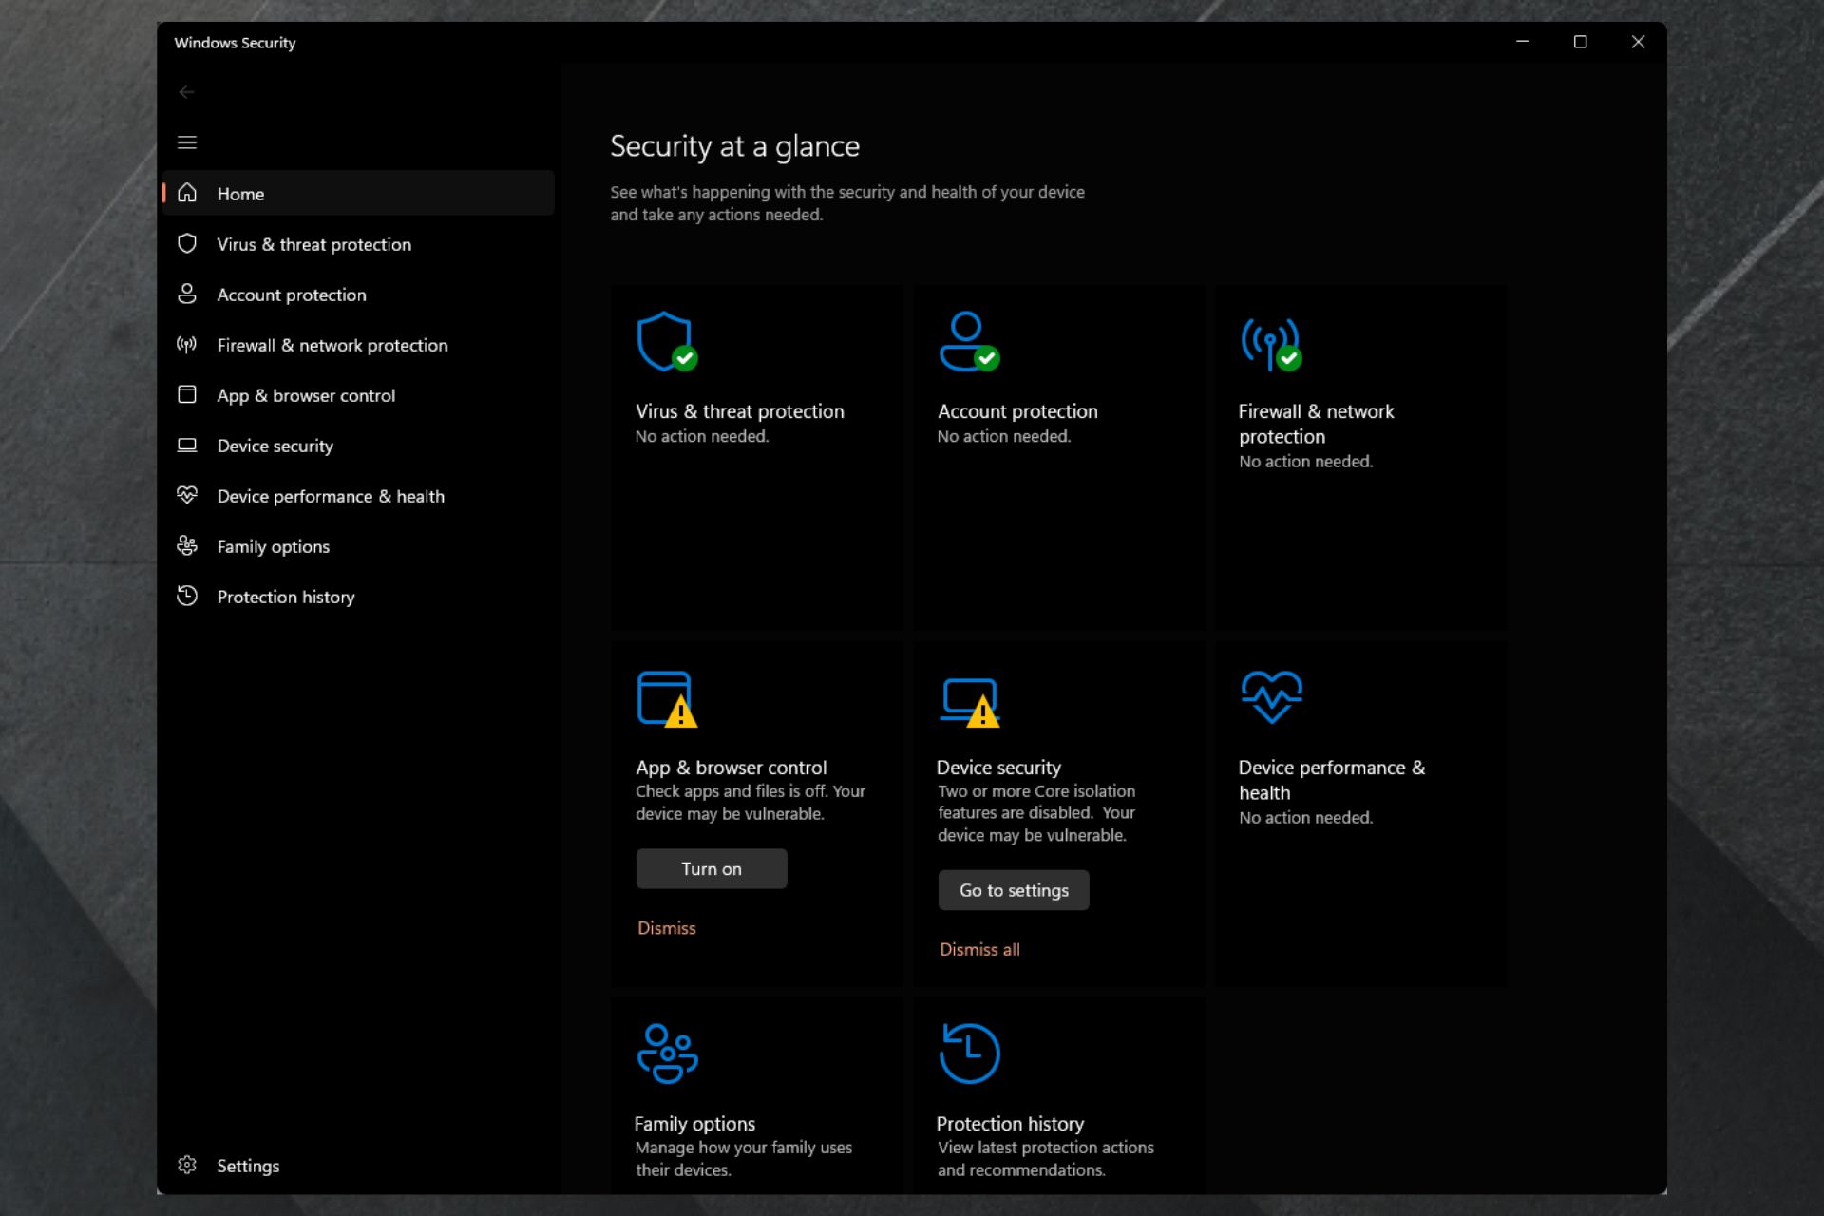1824x1216 pixels.
Task: Click the App & browser control tile title
Action: click(731, 768)
